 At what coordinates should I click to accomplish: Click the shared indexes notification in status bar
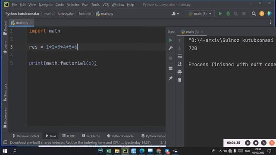80,143
